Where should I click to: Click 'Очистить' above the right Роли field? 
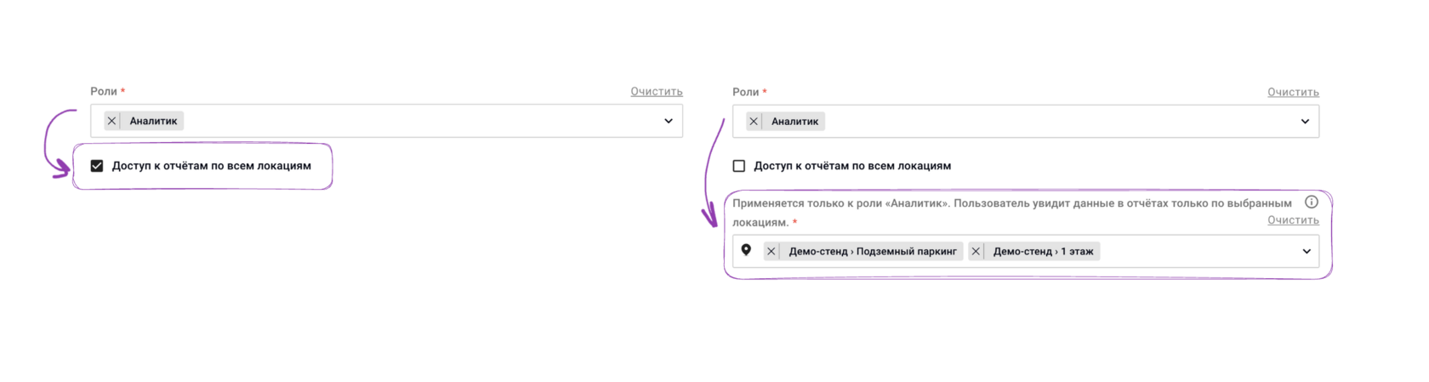pyautogui.click(x=1293, y=92)
